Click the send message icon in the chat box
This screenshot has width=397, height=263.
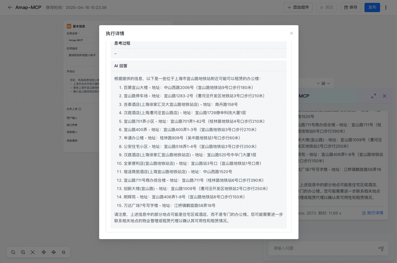coord(381,248)
